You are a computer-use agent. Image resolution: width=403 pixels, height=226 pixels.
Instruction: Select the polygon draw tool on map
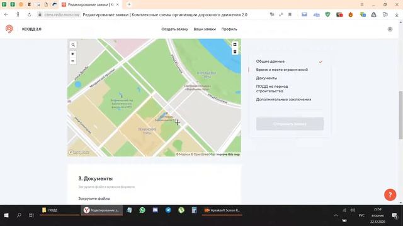[235, 45]
